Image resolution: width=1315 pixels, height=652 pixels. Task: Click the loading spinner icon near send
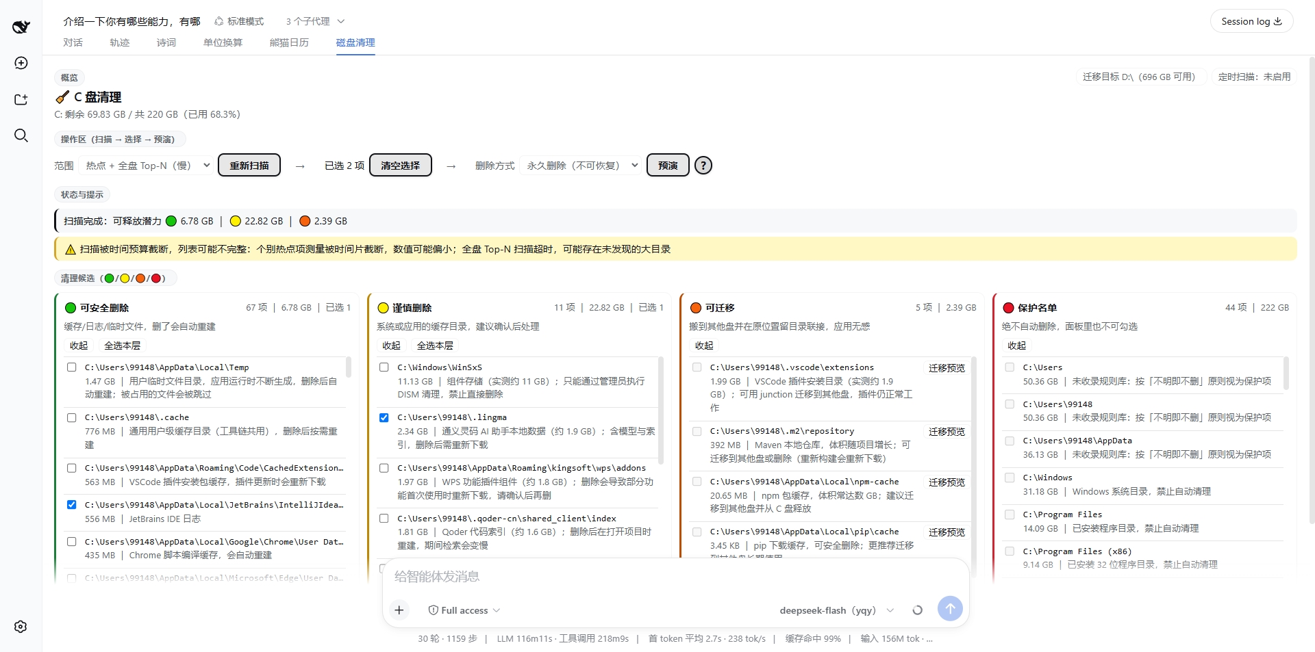pyautogui.click(x=918, y=610)
